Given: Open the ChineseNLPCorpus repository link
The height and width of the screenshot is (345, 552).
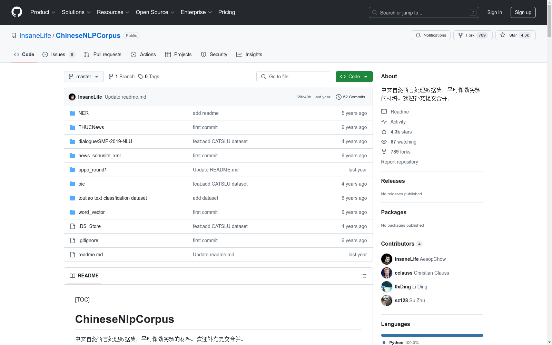Looking at the screenshot, I should [88, 36].
